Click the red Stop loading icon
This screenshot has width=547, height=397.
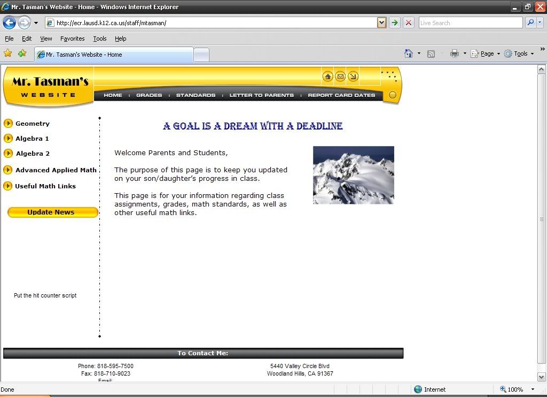409,22
